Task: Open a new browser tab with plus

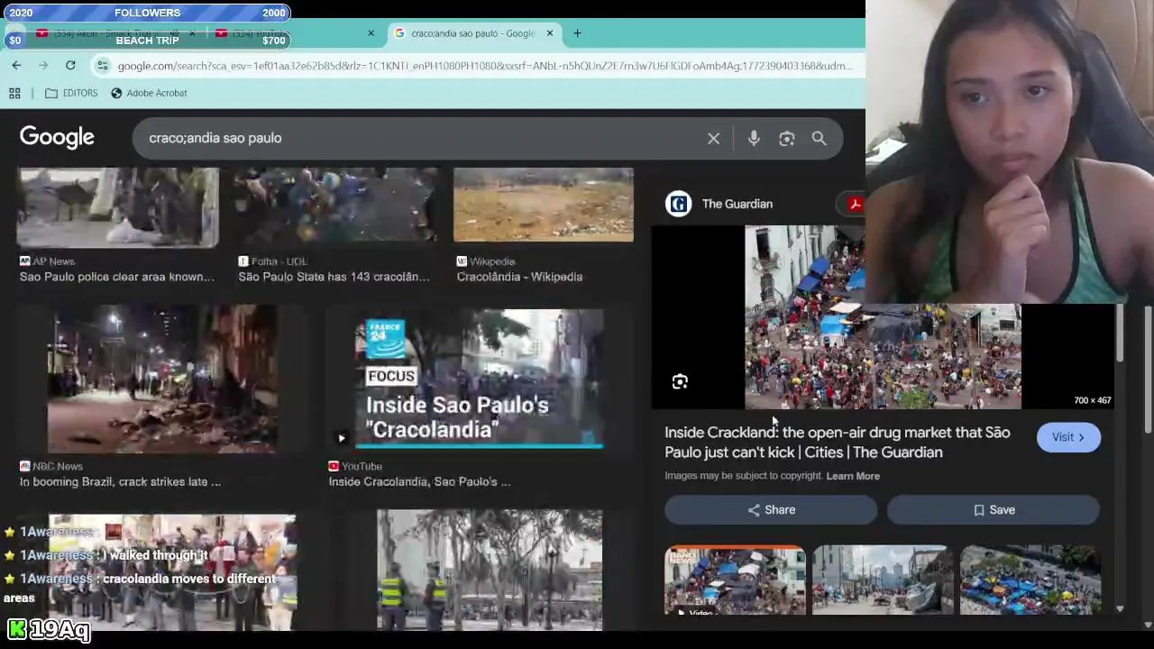Action: [577, 33]
